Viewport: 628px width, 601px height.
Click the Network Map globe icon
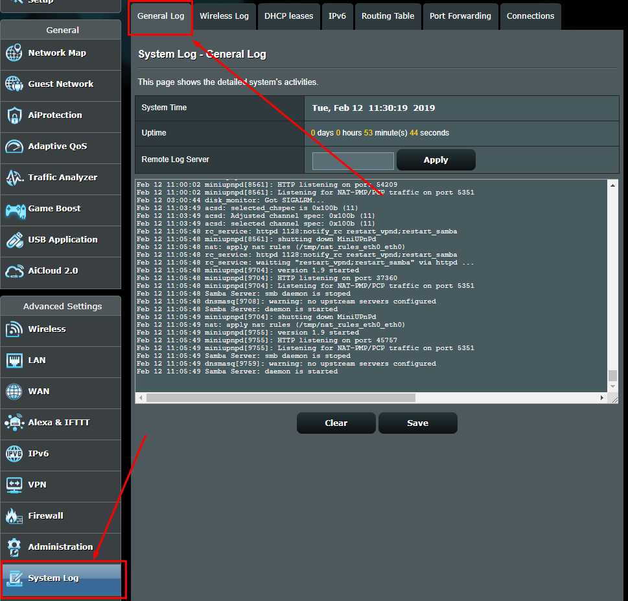pyautogui.click(x=14, y=53)
